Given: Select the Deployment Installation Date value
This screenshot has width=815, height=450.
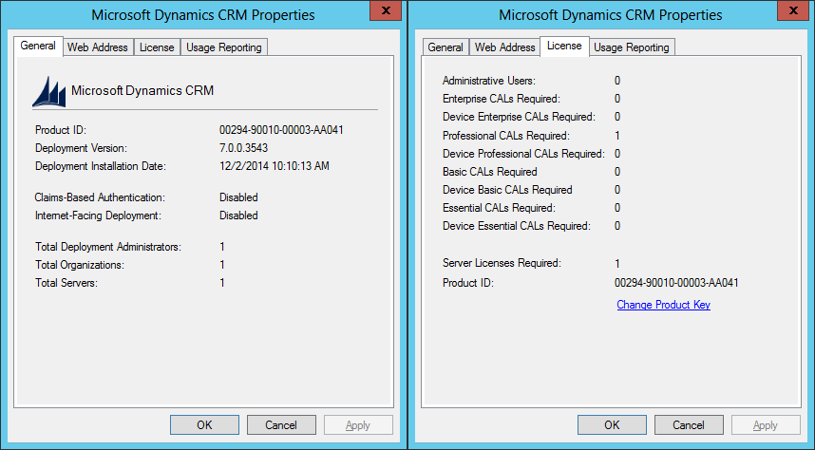Looking at the screenshot, I should tap(274, 166).
